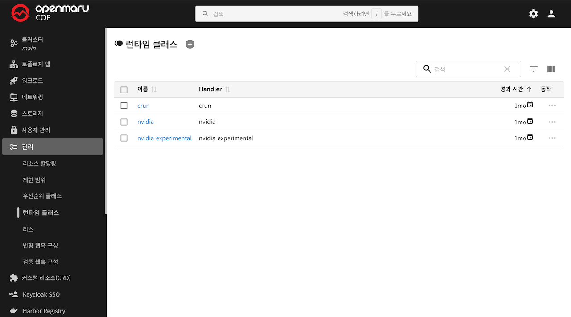This screenshot has width=571, height=317.
Task: Toggle the select-all rows checkbox
Action: point(124,89)
